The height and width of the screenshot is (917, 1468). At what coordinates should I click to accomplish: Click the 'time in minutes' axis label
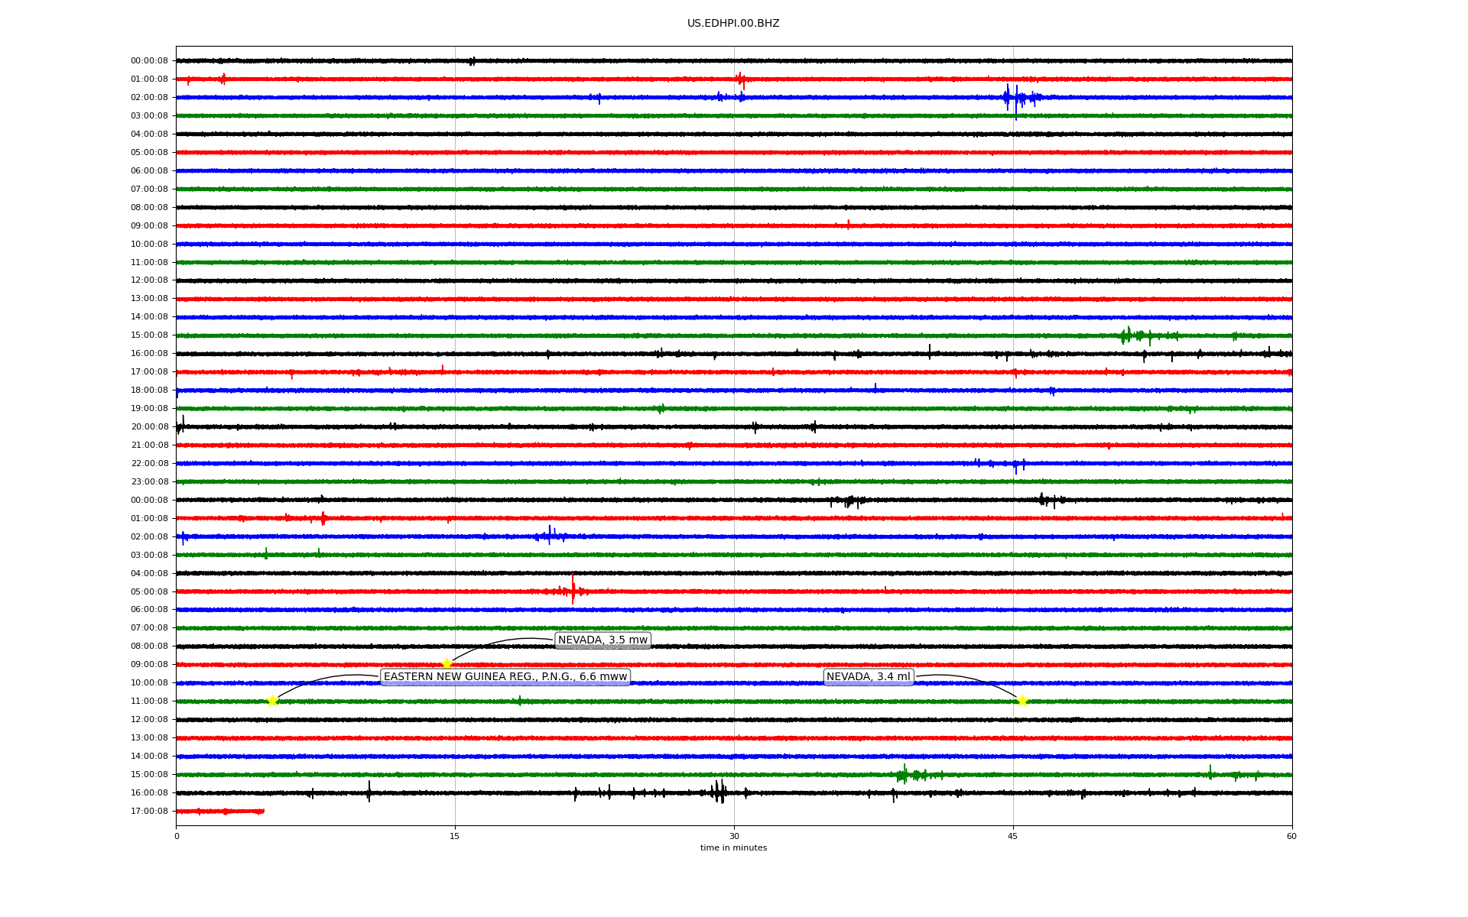click(733, 848)
